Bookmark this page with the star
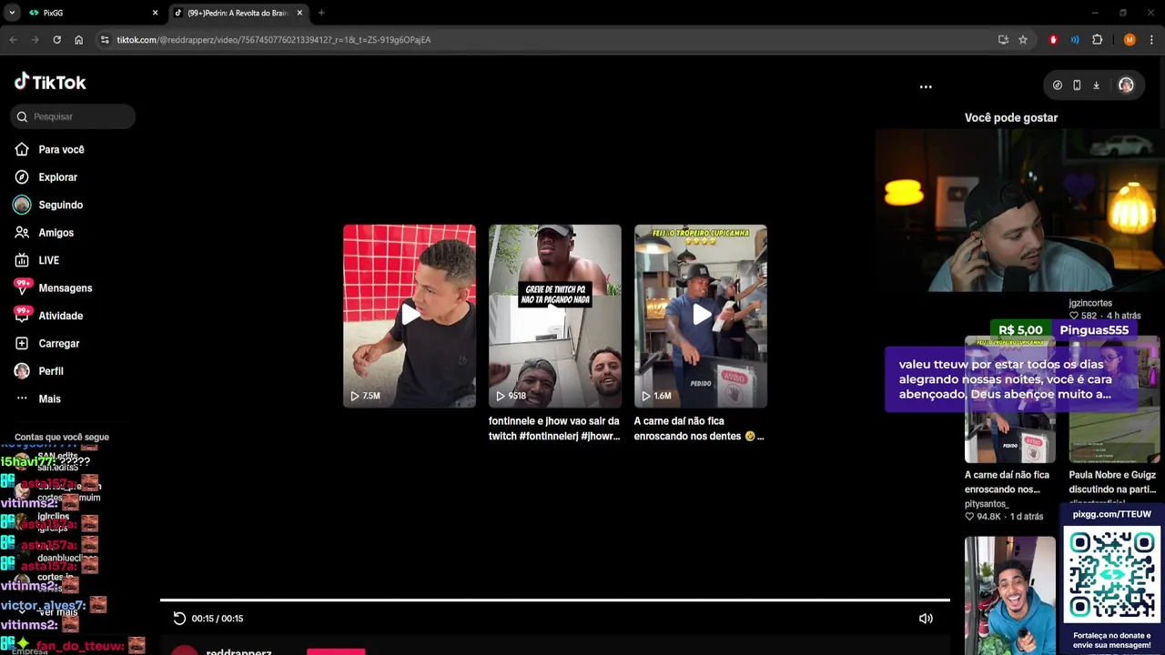The width and height of the screenshot is (1165, 655). [1023, 40]
